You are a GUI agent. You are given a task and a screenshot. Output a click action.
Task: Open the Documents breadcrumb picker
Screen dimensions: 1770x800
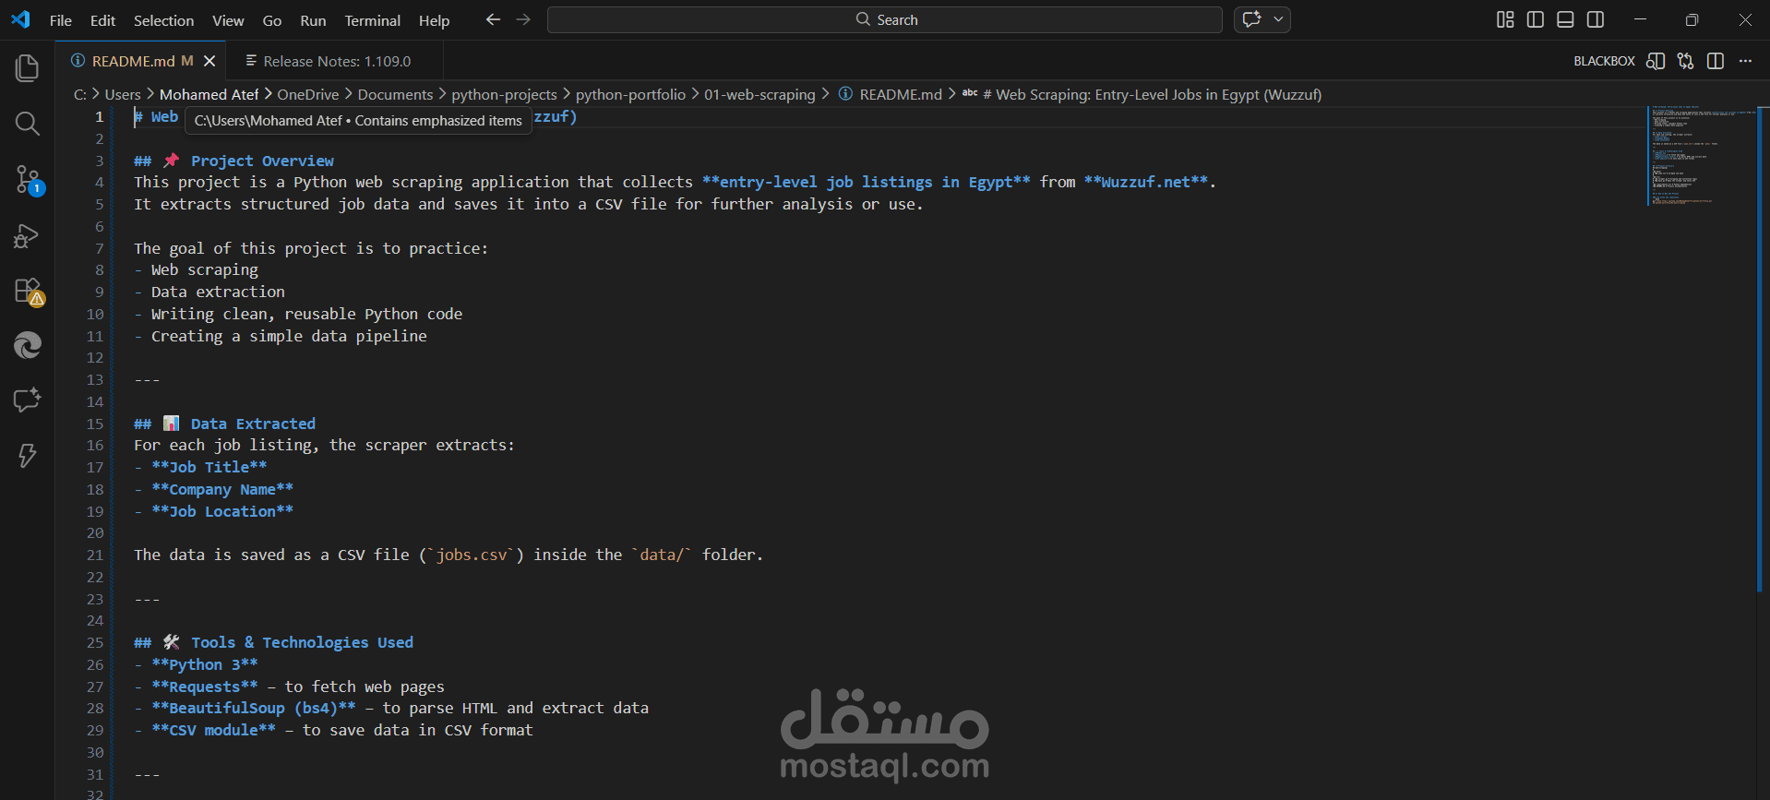[x=395, y=94]
